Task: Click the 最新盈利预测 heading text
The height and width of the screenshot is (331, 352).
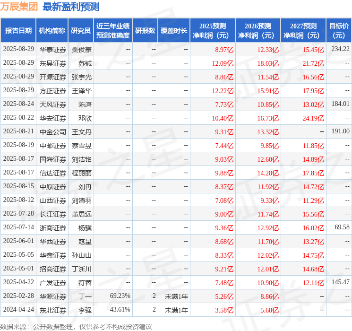Action: [x=71, y=7]
